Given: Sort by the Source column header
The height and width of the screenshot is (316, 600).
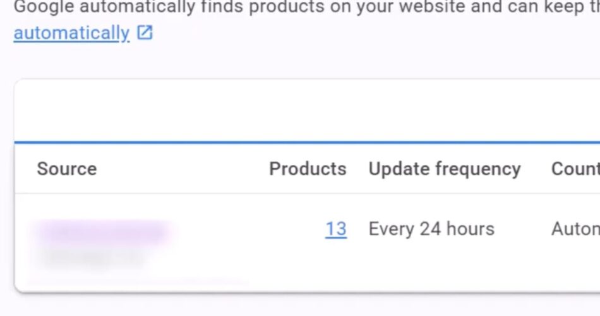Looking at the screenshot, I should tap(66, 169).
